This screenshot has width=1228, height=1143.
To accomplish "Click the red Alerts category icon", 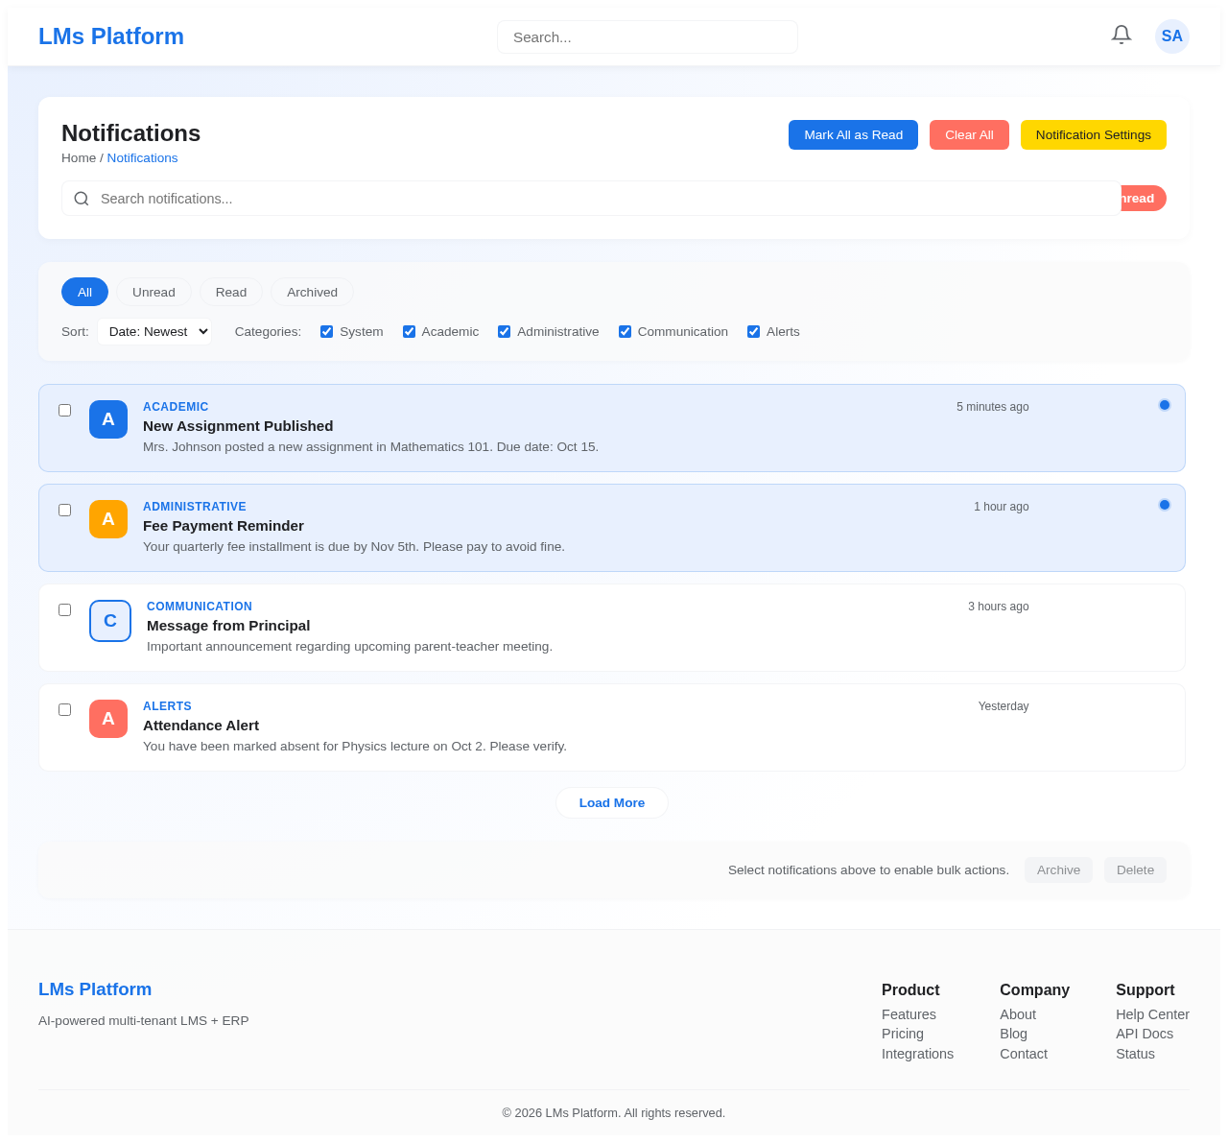I will (108, 719).
